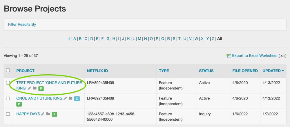This screenshot has width=290, height=127.
Task: Filter projects by letter T
Action: [179, 38]
